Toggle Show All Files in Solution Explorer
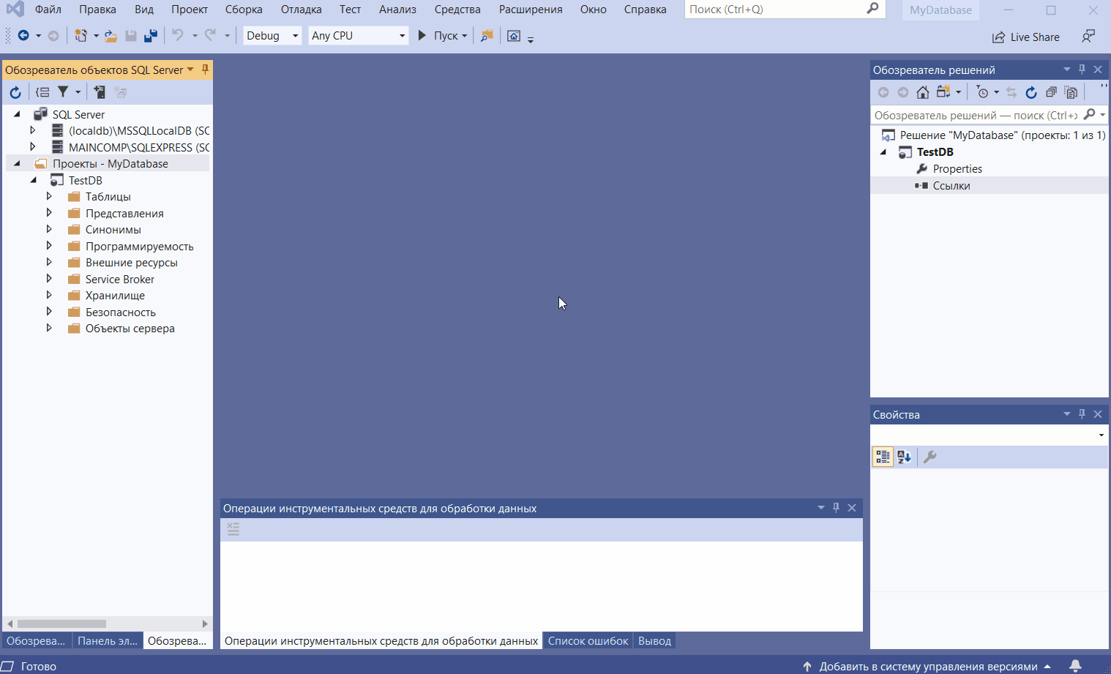1111x674 pixels. 1071,92
